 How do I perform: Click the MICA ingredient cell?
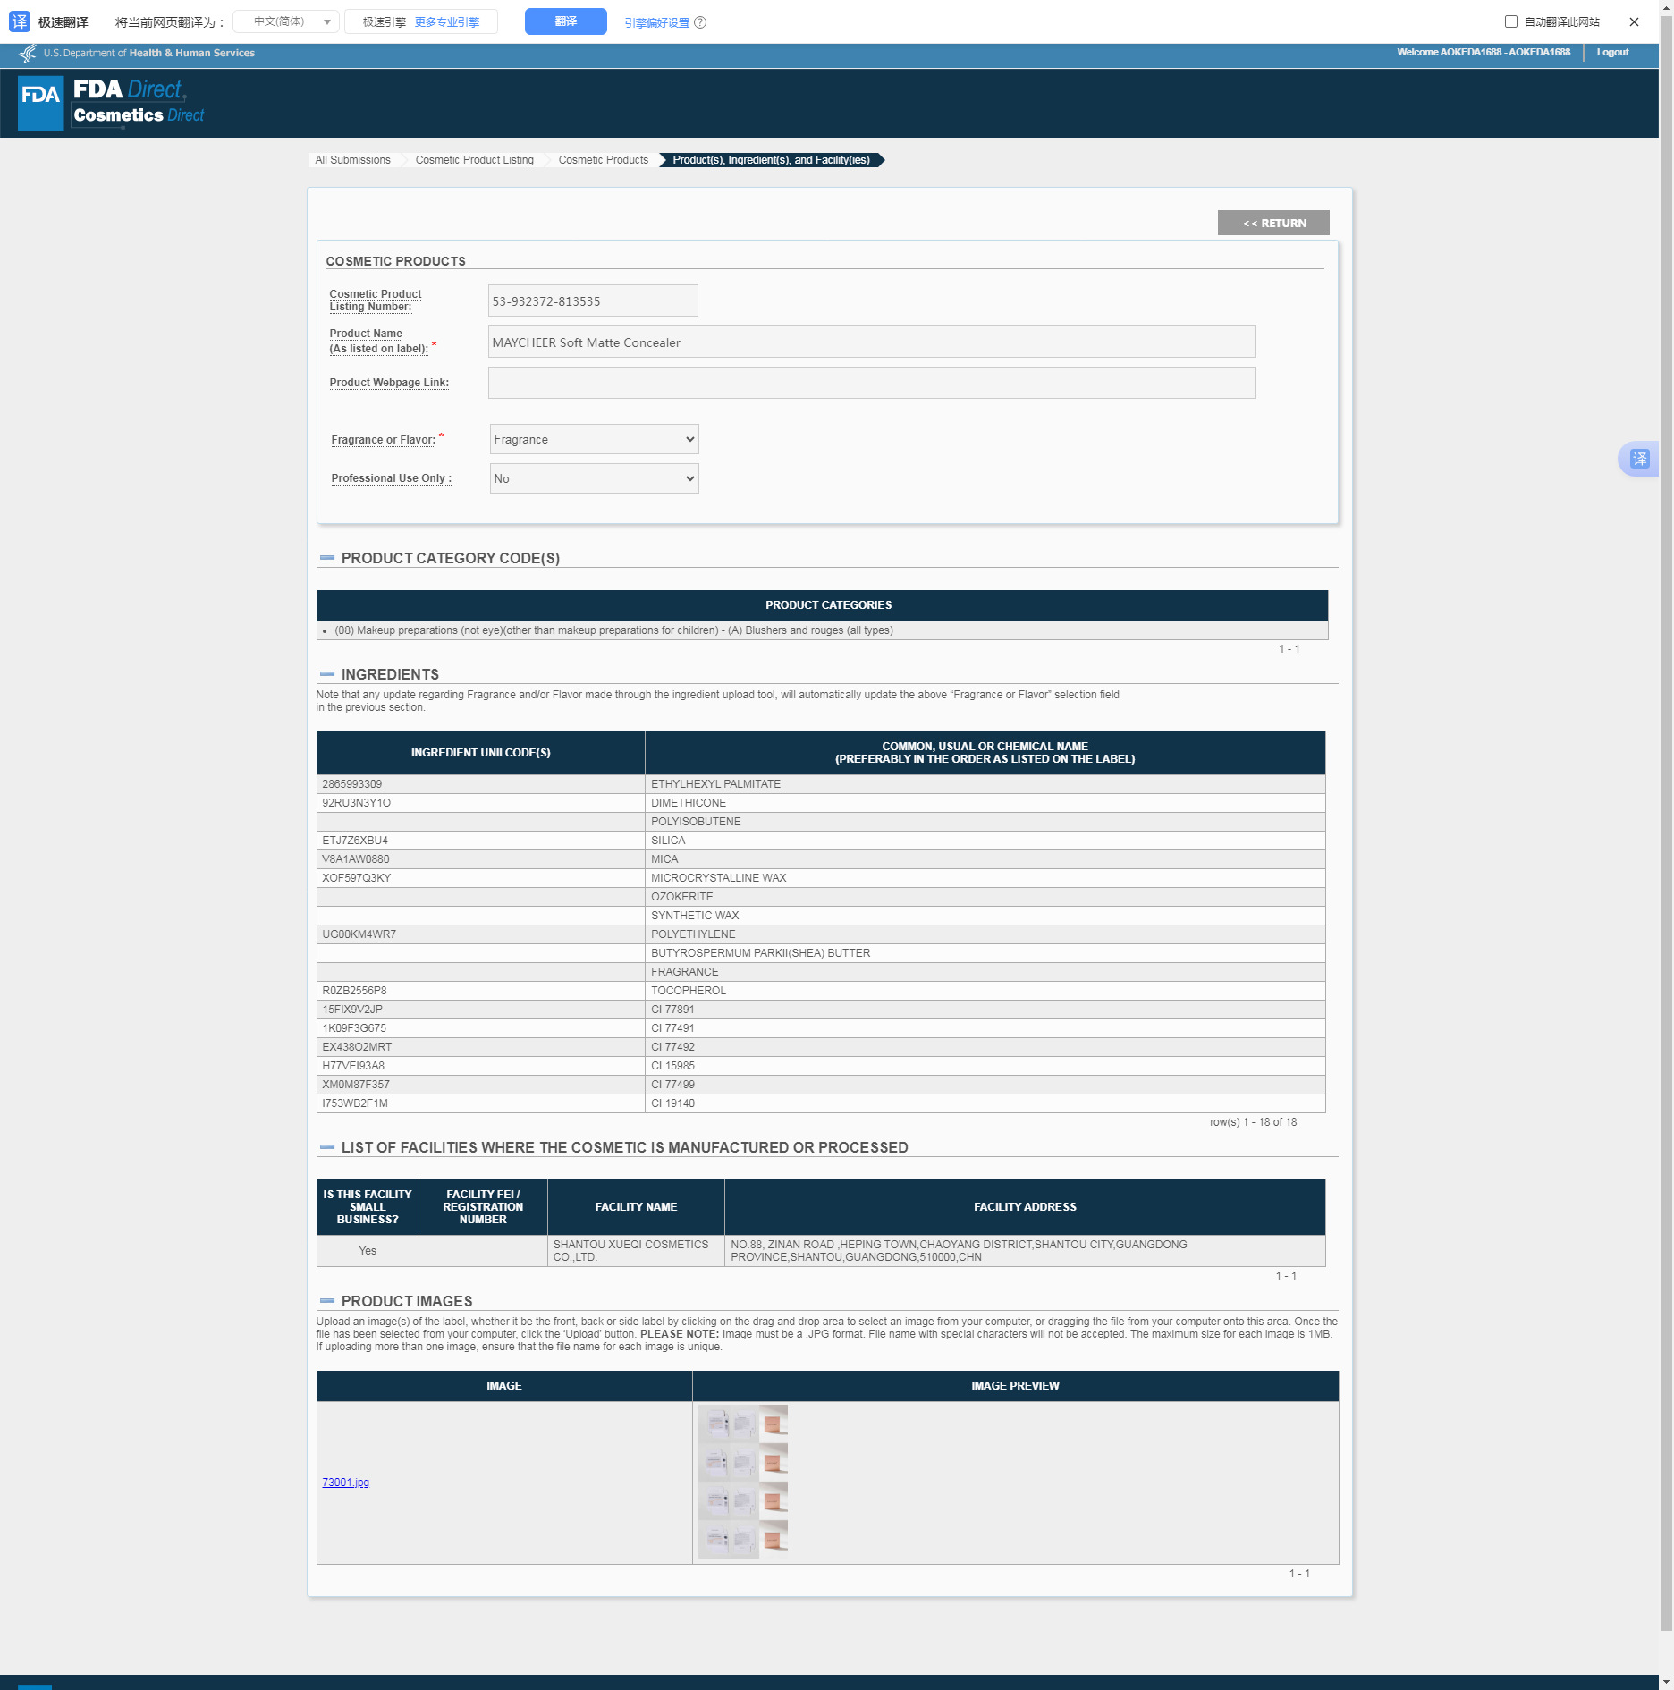coord(985,859)
